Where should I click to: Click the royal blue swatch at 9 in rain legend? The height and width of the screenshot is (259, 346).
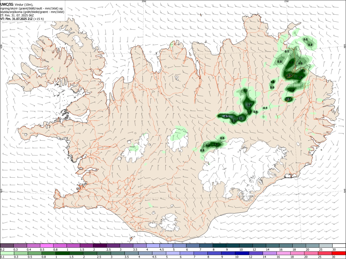pos(228,253)
